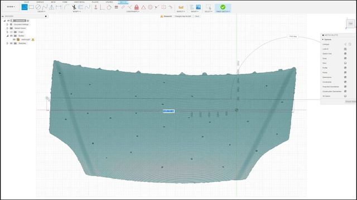Select the Offset modify tool

click(x=80, y=7)
